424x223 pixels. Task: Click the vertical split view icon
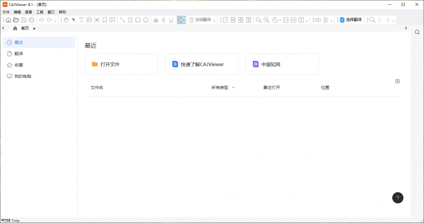pyautogui.click(x=318, y=20)
